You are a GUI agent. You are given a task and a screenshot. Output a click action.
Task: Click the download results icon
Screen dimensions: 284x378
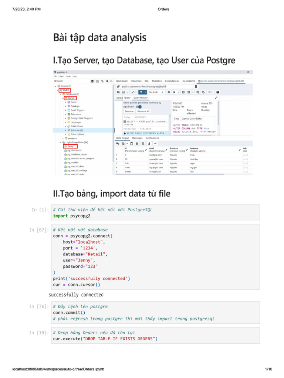[149, 143]
